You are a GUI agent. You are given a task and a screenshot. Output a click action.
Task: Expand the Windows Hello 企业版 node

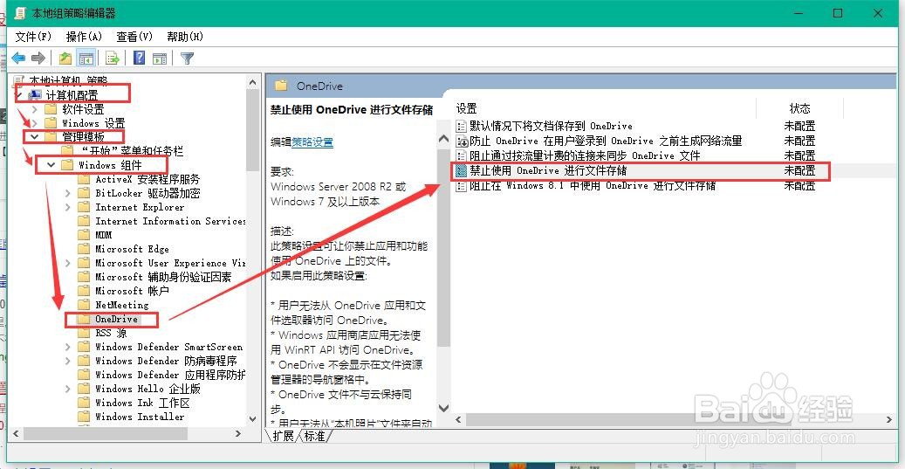tap(68, 389)
